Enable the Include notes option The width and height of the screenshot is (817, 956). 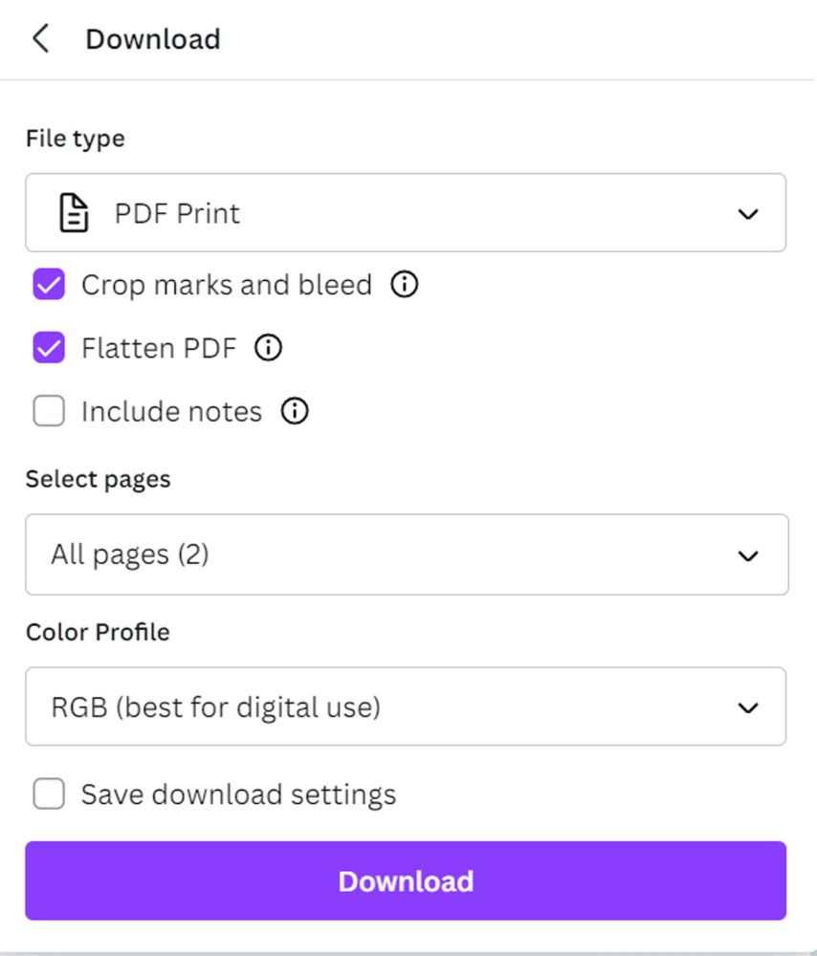48,411
